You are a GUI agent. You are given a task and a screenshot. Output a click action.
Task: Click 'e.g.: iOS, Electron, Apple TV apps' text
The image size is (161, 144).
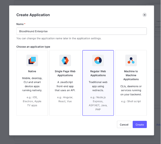pyautogui.click(x=32, y=101)
